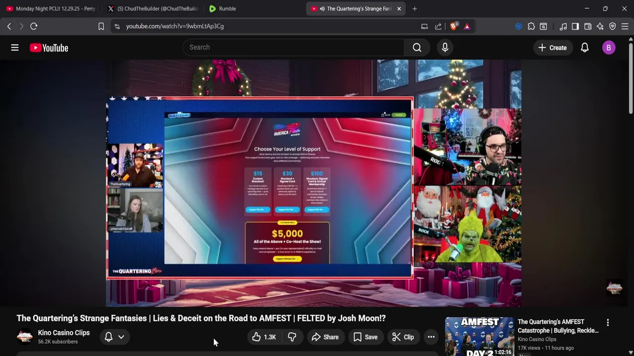
Task: Open Brave VPN shield icon
Action: click(x=613, y=26)
